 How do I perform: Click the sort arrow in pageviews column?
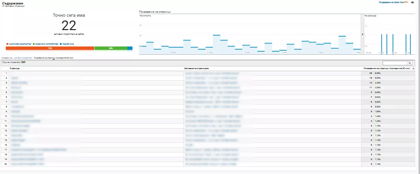[x=413, y=68]
